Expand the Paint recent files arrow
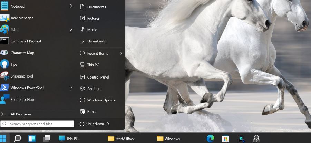 pyautogui.click(x=71, y=29)
